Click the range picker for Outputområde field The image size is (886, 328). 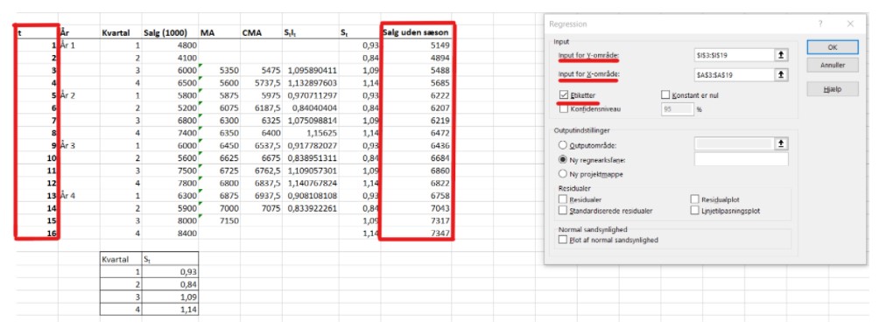(781, 144)
